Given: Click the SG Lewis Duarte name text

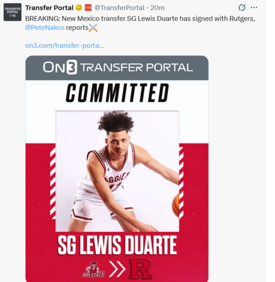Looking at the screenshot, I should (x=117, y=245).
